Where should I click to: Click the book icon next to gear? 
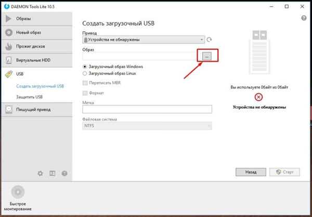pyautogui.click(x=53, y=173)
